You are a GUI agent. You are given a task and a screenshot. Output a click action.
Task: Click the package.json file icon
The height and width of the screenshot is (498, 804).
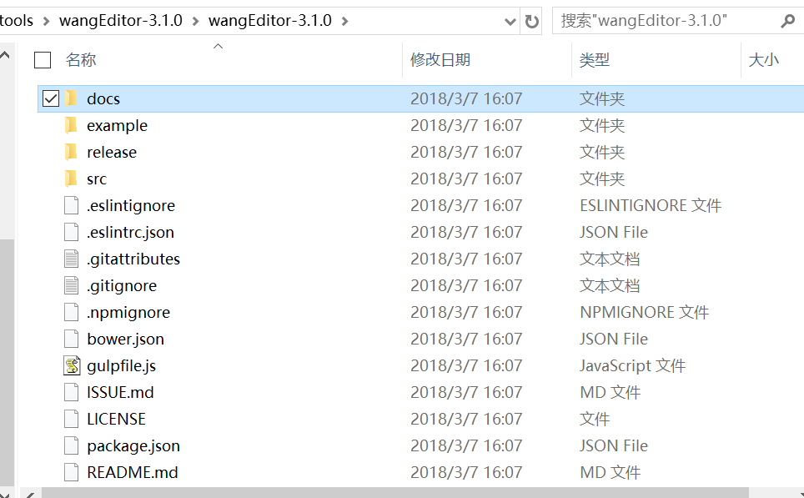71,445
